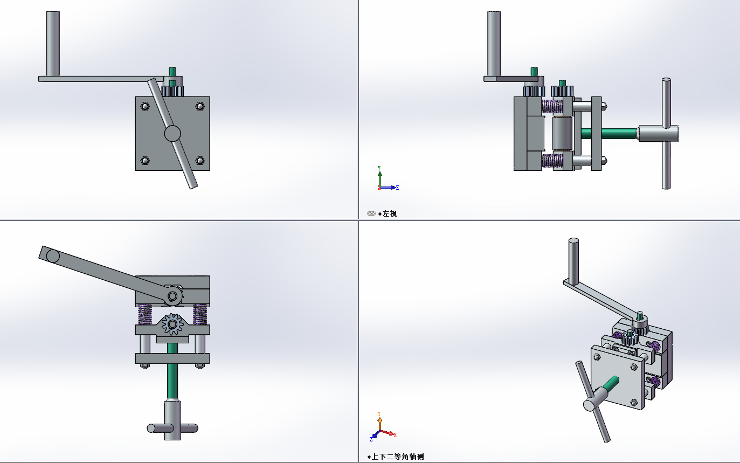The width and height of the screenshot is (740, 463).
Task: Select the green shaft in the *左视 viewport
Action: tap(609, 133)
